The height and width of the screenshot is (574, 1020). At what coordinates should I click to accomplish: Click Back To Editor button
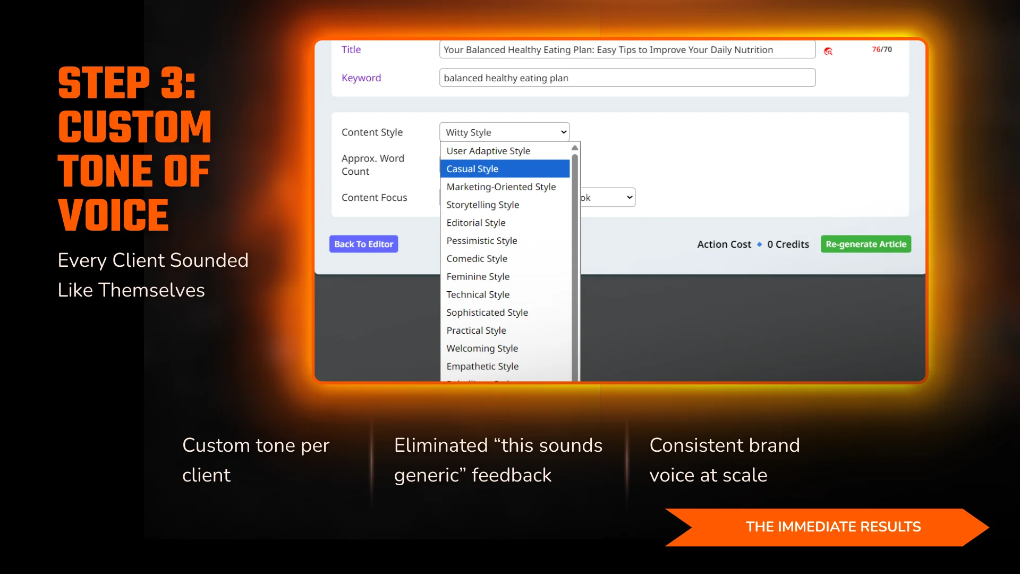coord(363,244)
